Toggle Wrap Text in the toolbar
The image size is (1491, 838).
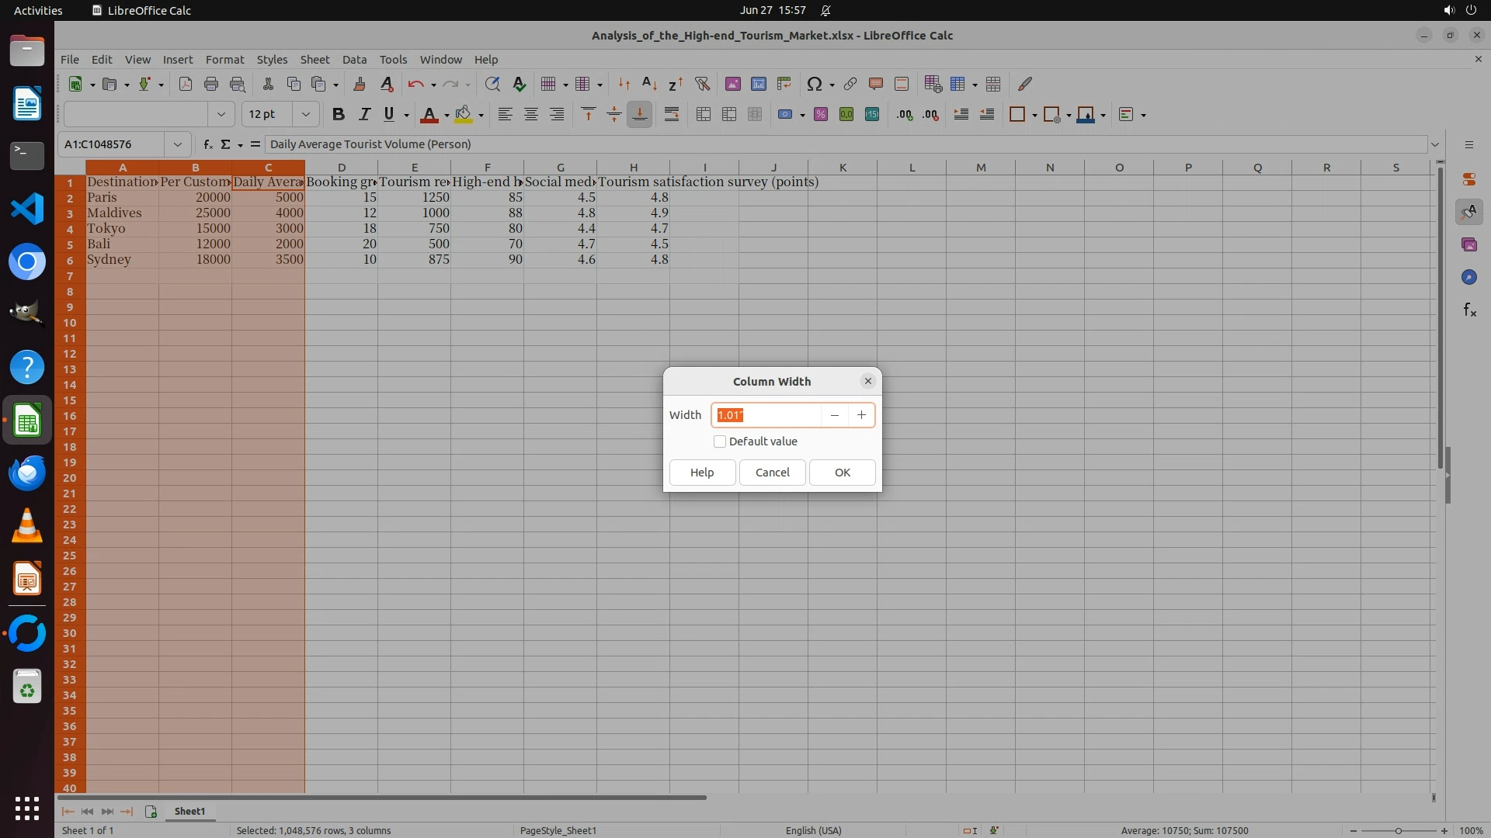(x=672, y=114)
